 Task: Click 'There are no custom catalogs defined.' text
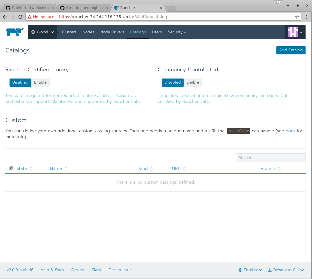point(155,182)
